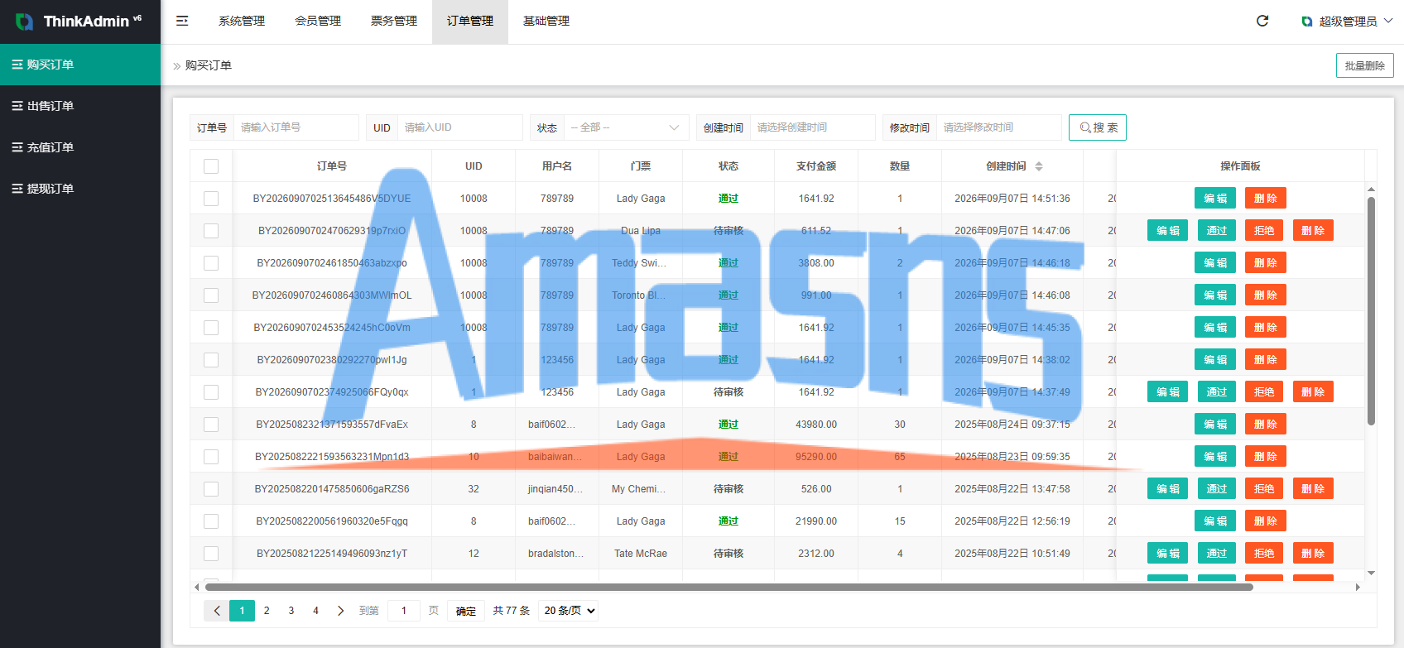Viewport: 1404px width, 648px height.
Task: Open the 修改时间 date picker field
Action: (x=998, y=127)
